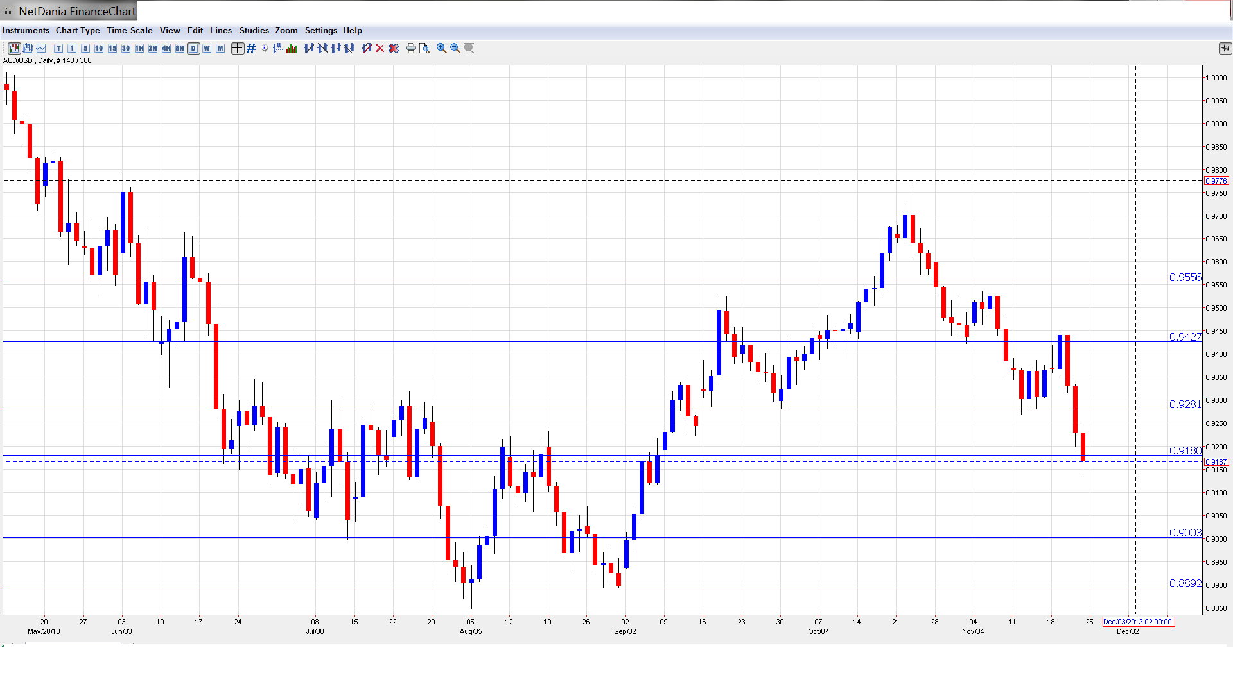Choose the Weekly time scale button
Screen dimensions: 1233x693
(207, 48)
